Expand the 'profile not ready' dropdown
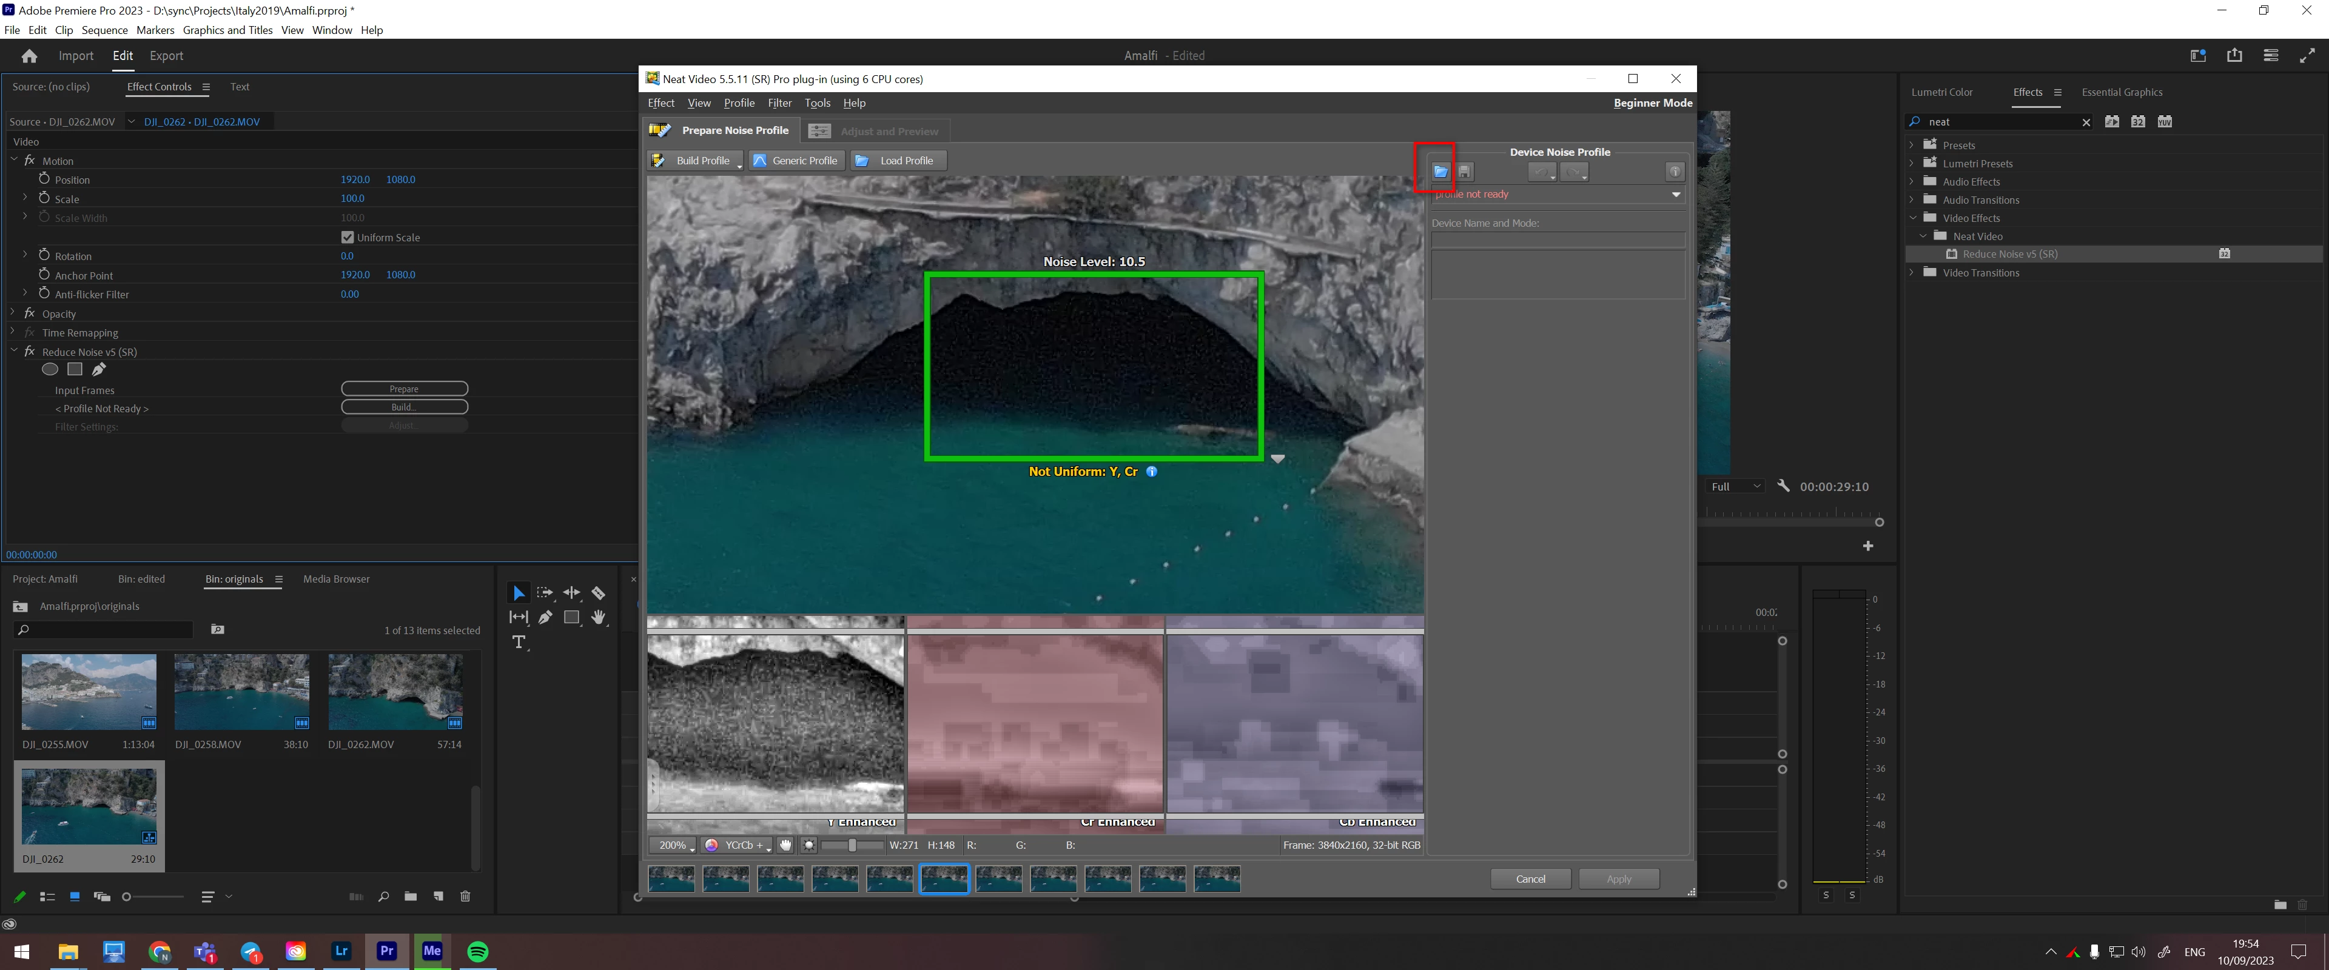The height and width of the screenshot is (970, 2329). (x=1675, y=195)
